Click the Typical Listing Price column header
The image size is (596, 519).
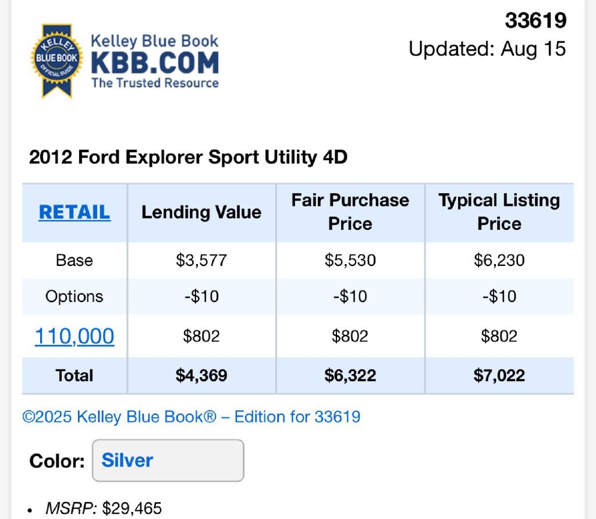(499, 212)
